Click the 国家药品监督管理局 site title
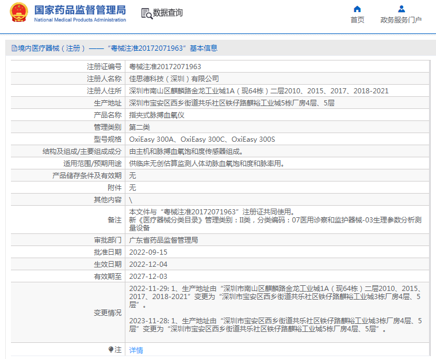Viewport: 436px width, 359px height. (x=79, y=10)
